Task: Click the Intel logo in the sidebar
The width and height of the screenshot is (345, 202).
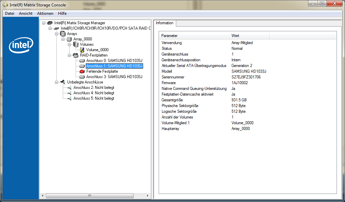Action: [x=21, y=45]
